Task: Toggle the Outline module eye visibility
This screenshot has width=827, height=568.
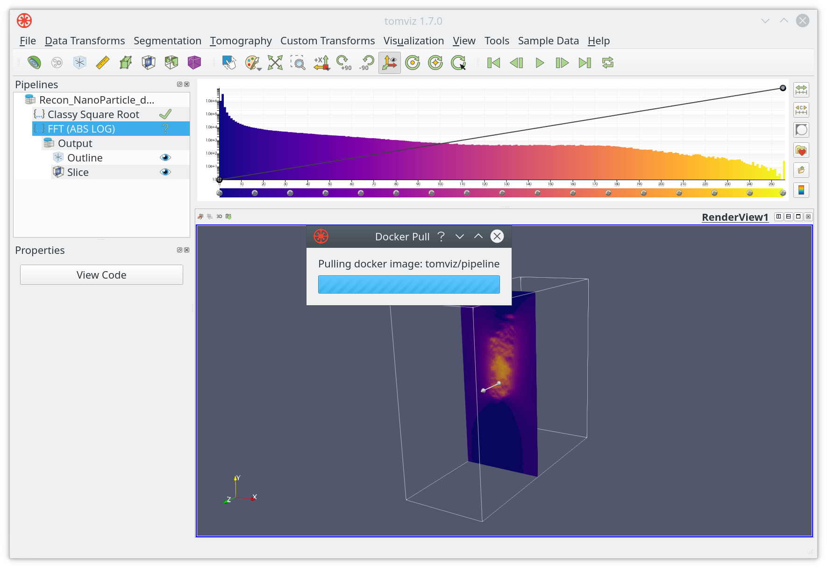Action: click(165, 158)
